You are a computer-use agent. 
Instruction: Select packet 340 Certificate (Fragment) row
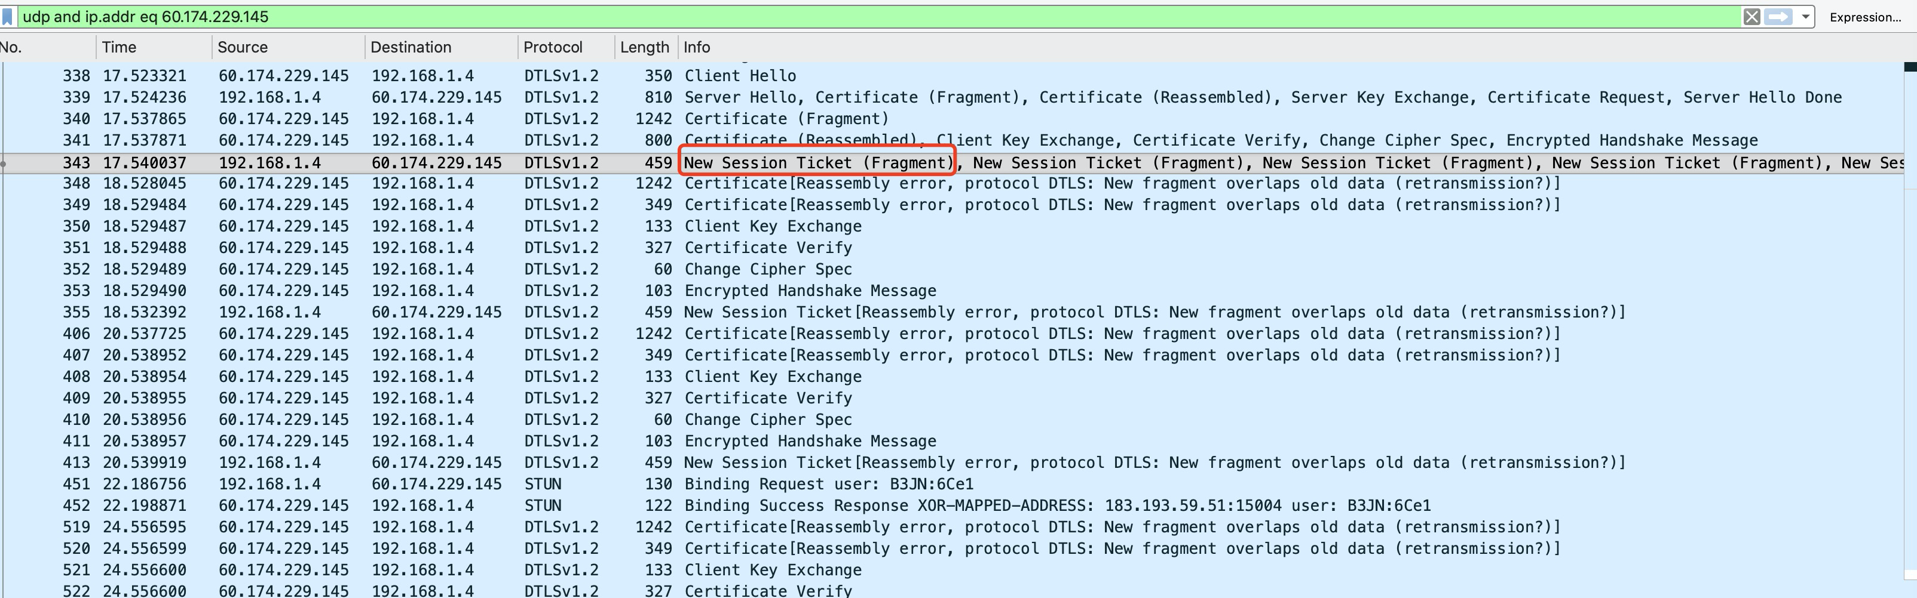(x=953, y=119)
